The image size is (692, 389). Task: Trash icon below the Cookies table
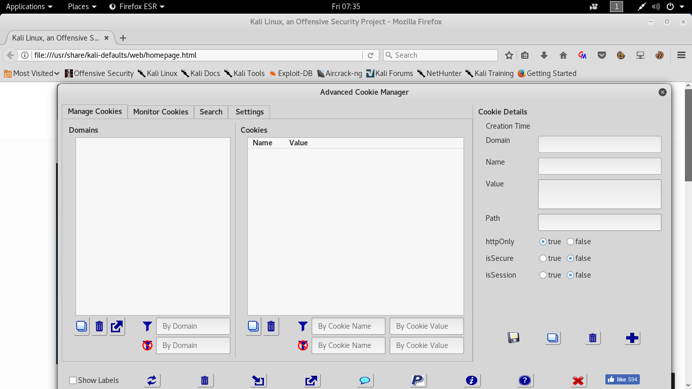(271, 327)
